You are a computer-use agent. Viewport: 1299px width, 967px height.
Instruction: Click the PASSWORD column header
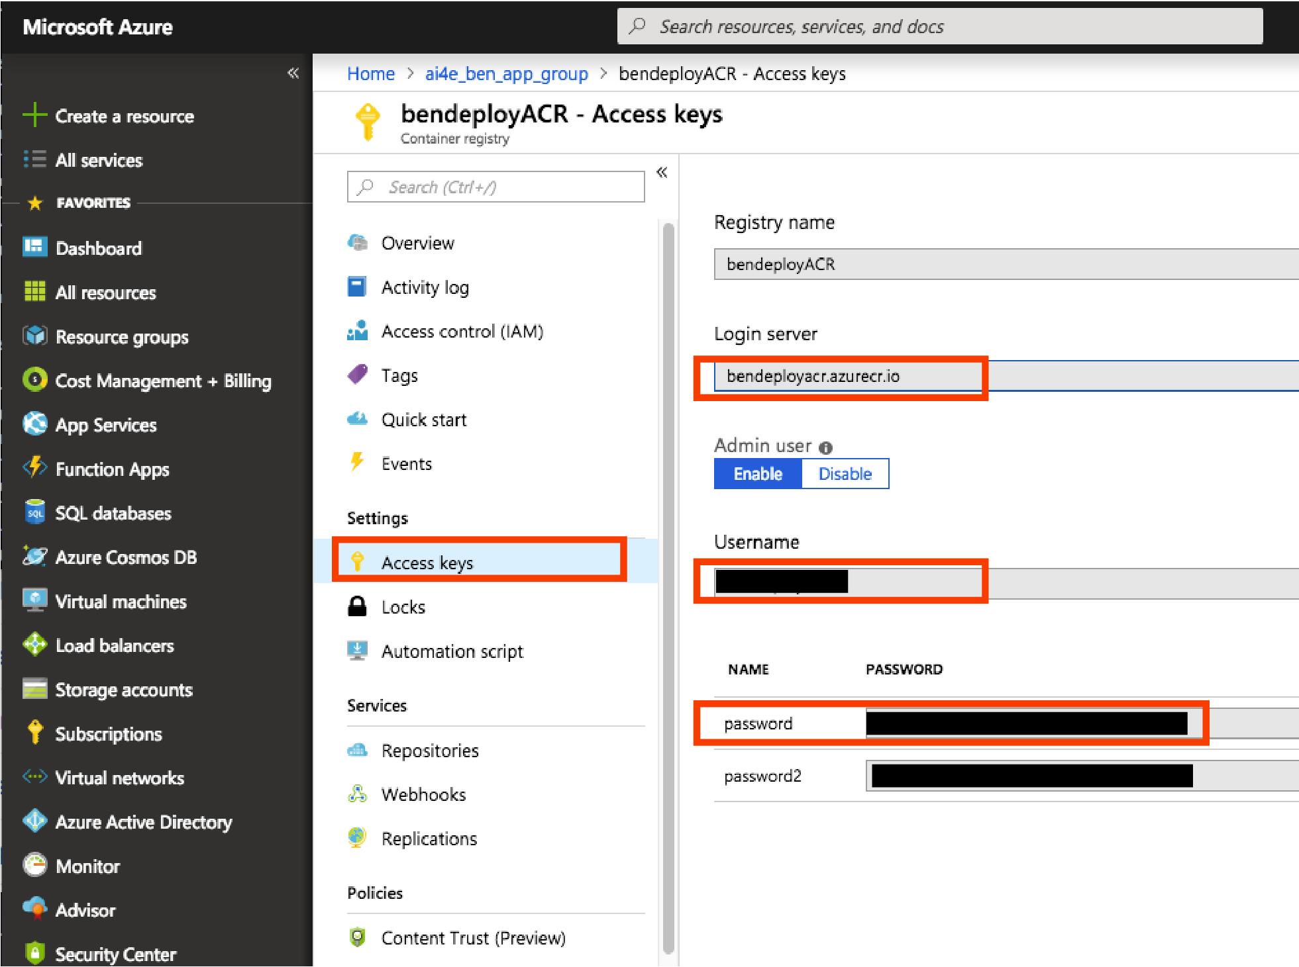pos(904,669)
